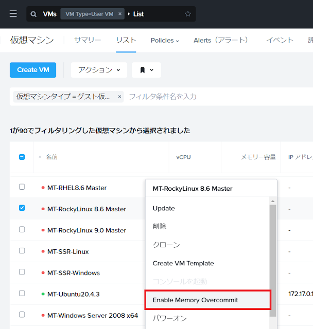This screenshot has height=329, width=313.
Task: Expand the アクション dropdown
Action: click(x=99, y=70)
